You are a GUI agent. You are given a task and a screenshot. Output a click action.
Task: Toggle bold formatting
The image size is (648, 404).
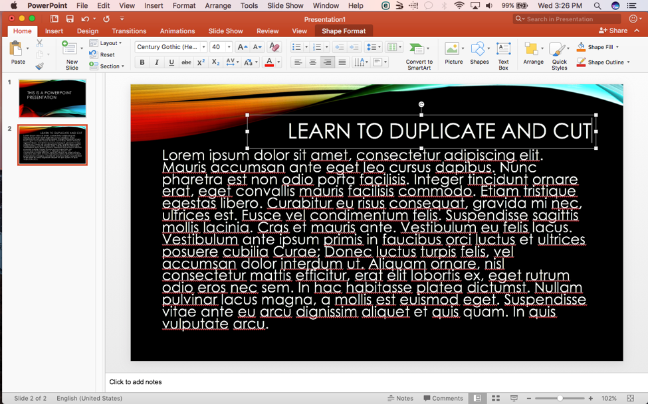tap(142, 62)
